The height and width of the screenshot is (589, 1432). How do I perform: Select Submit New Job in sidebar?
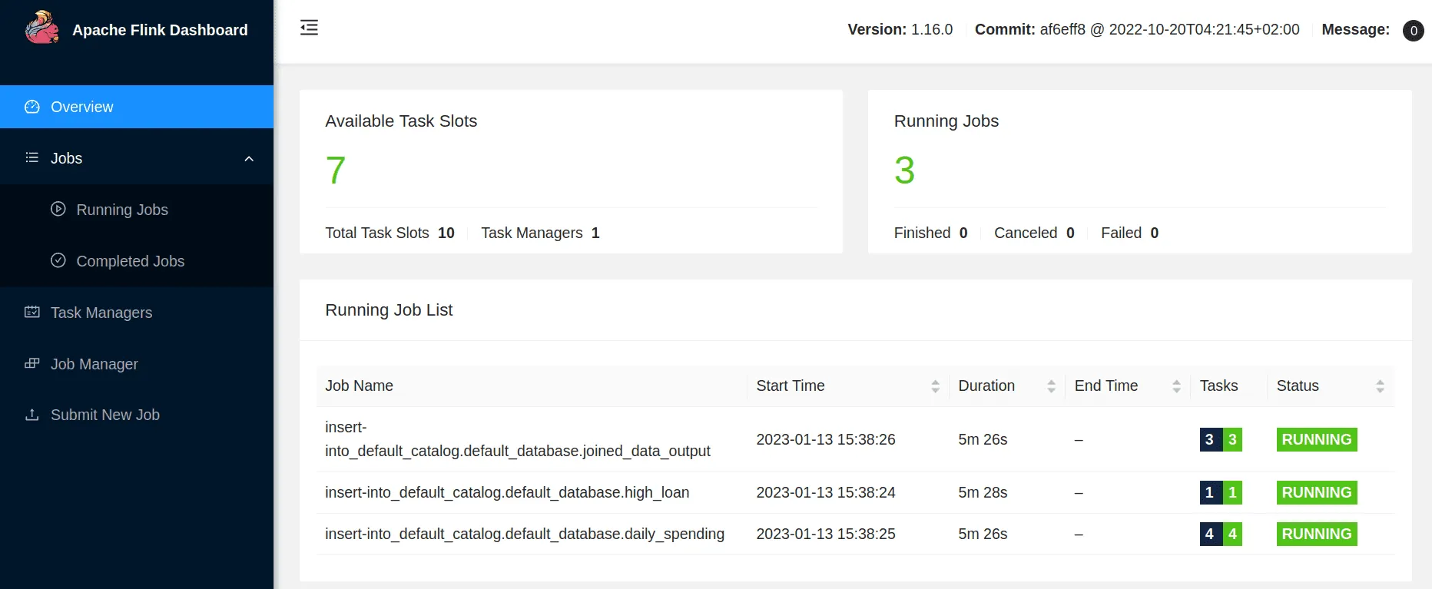point(105,415)
